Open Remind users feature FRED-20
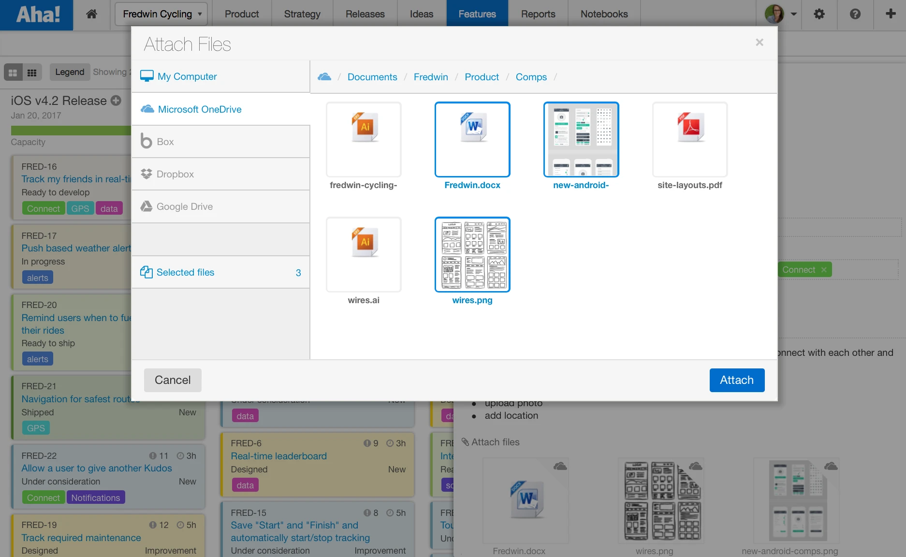Screen dimensions: 906x557 pos(76,324)
